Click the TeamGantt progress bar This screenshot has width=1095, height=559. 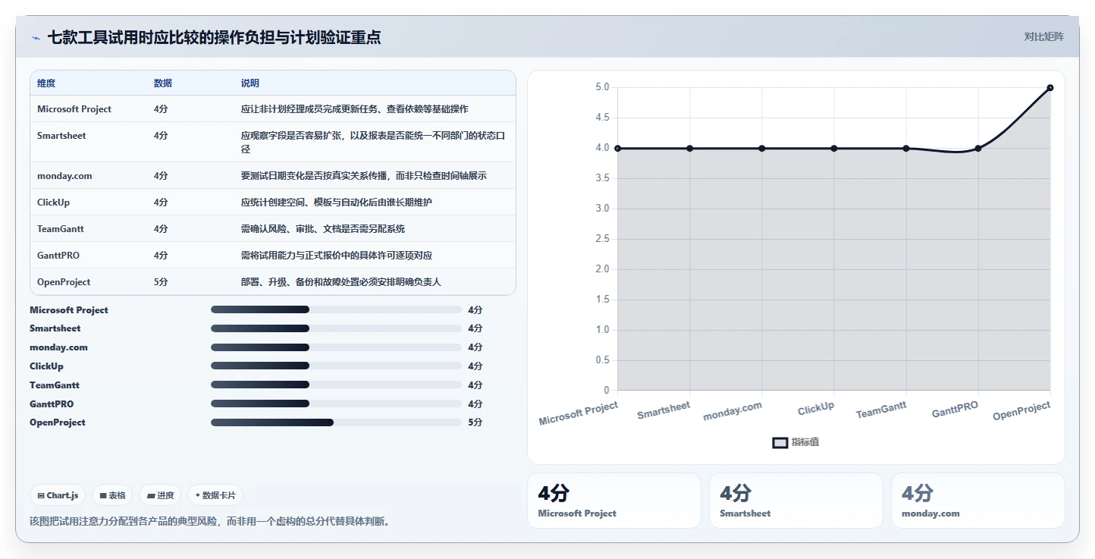336,385
